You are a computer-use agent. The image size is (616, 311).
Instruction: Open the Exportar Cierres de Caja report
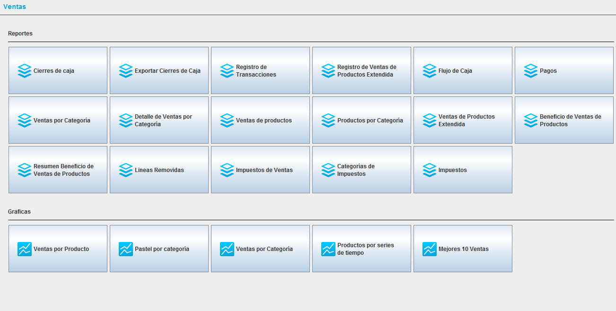point(159,70)
